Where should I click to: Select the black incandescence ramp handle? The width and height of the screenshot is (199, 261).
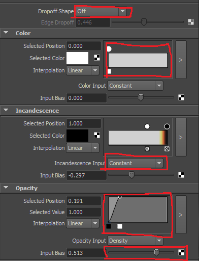[167, 126]
